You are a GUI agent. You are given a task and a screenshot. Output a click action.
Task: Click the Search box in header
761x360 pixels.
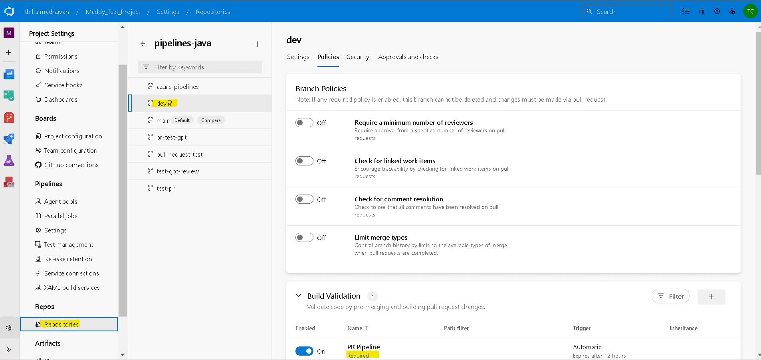point(627,12)
